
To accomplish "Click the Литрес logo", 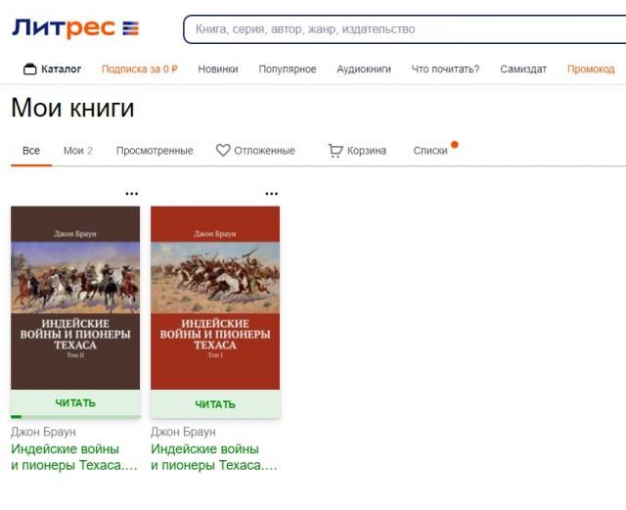I will (x=75, y=28).
